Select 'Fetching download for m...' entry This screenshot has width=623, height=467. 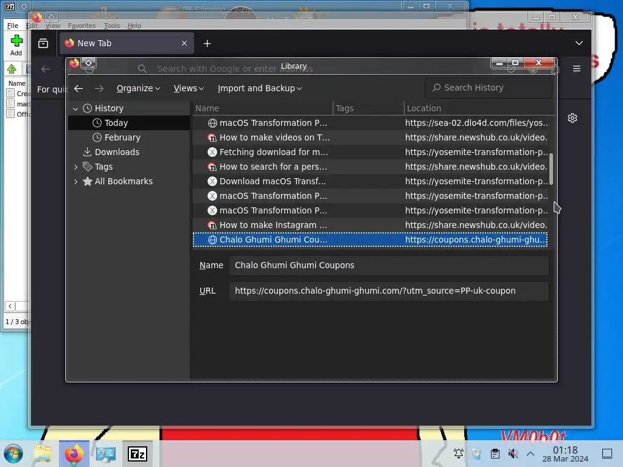[371, 152]
